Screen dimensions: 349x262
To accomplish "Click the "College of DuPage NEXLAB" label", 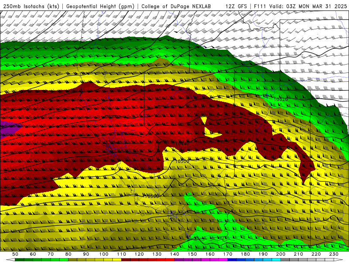I will (x=176, y=6).
